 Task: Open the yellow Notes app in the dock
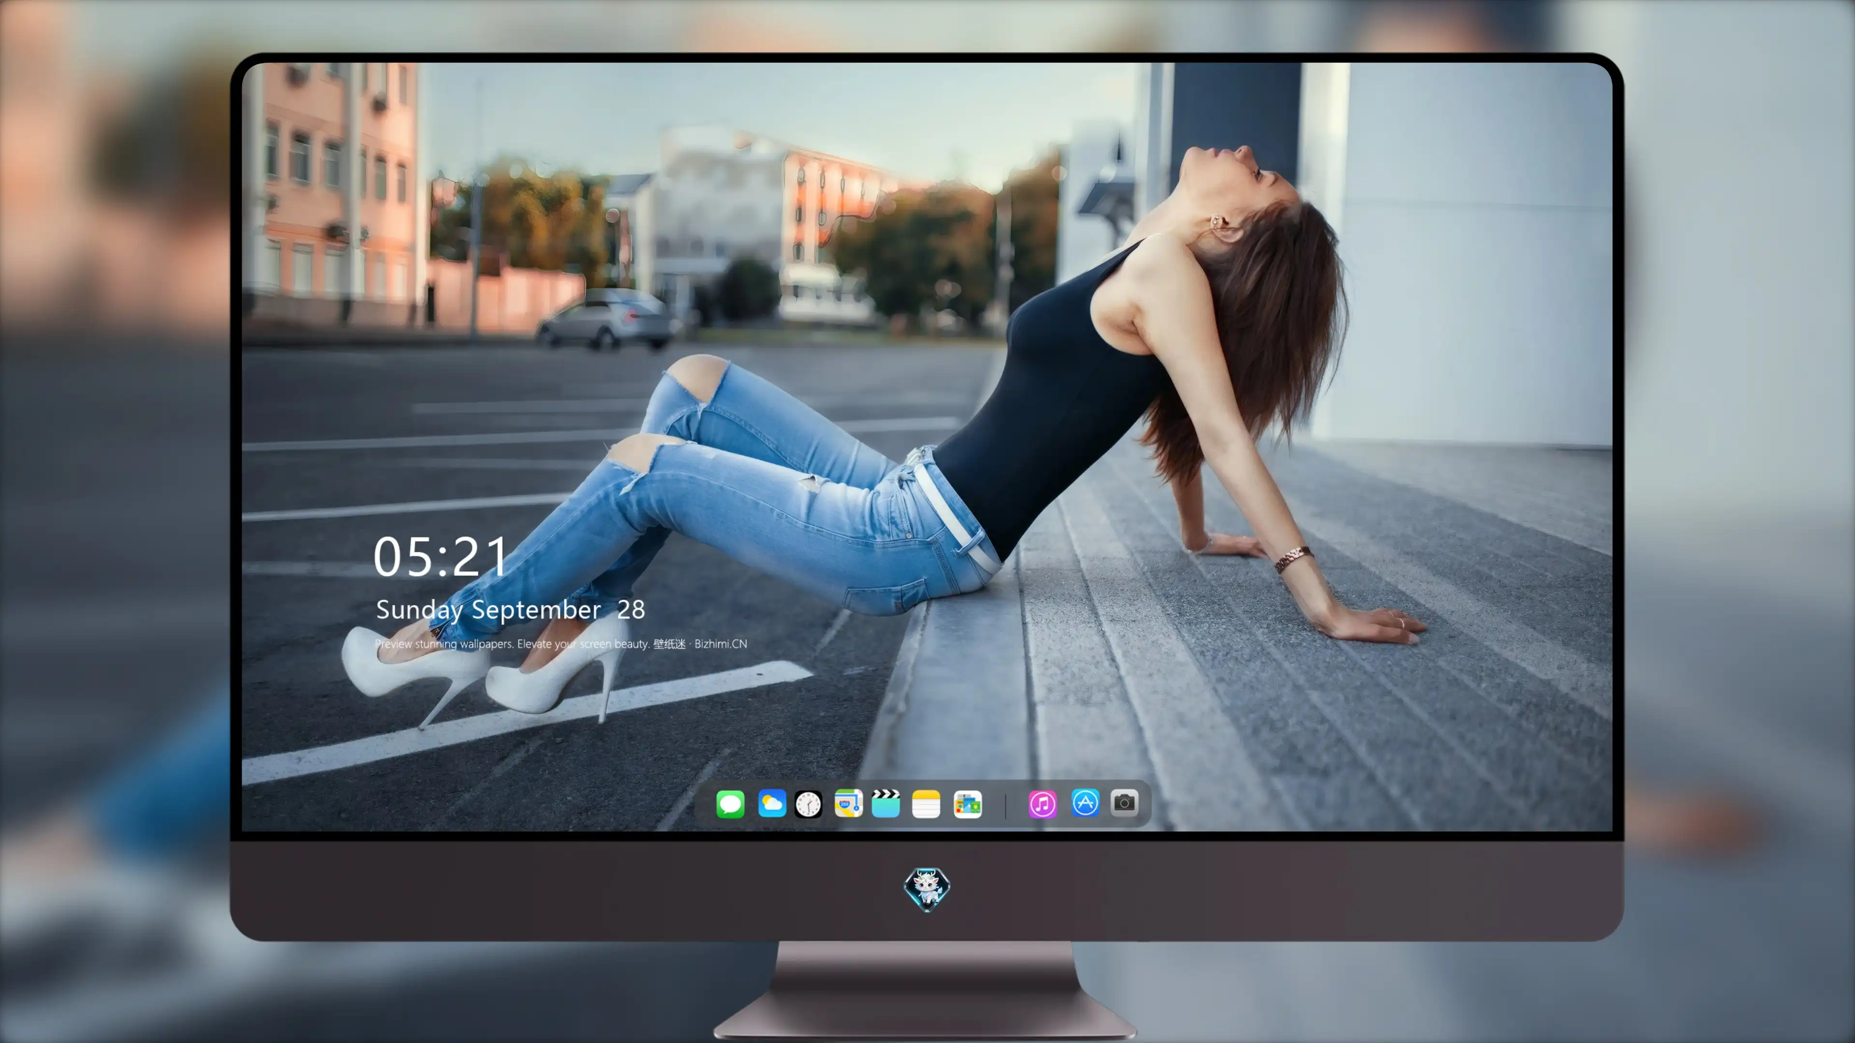pyautogui.click(x=926, y=803)
